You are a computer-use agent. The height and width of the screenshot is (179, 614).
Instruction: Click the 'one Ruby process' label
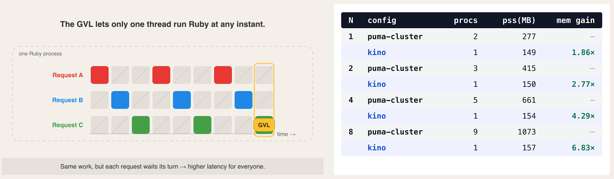pos(40,54)
